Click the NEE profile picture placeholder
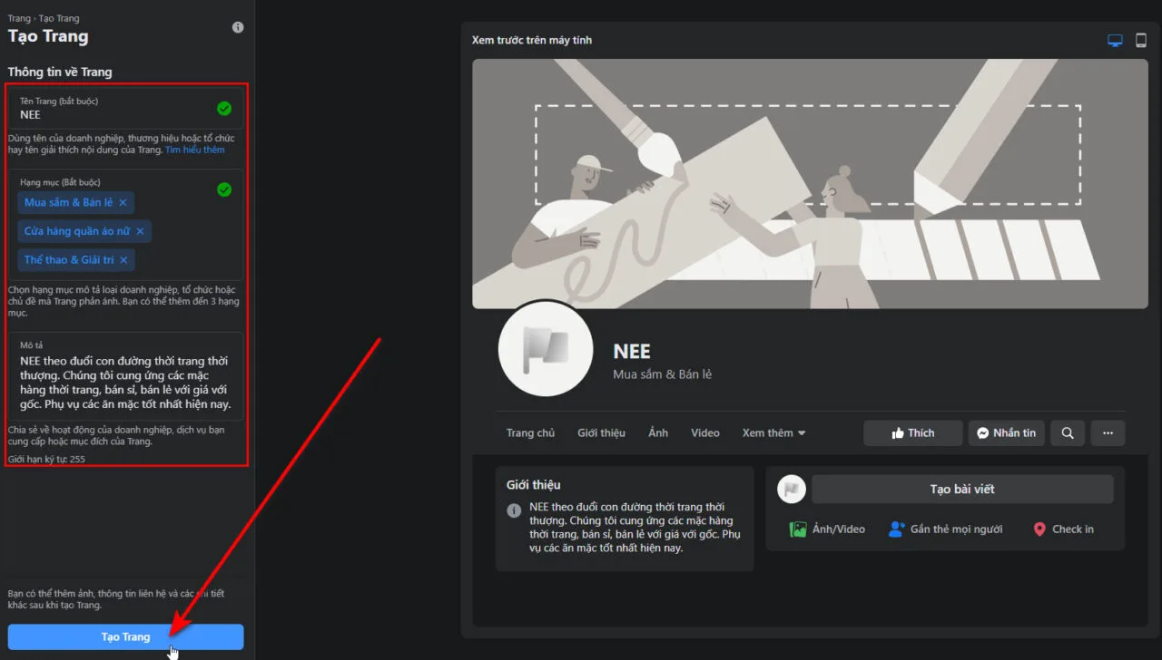The width and height of the screenshot is (1162, 660). [546, 348]
